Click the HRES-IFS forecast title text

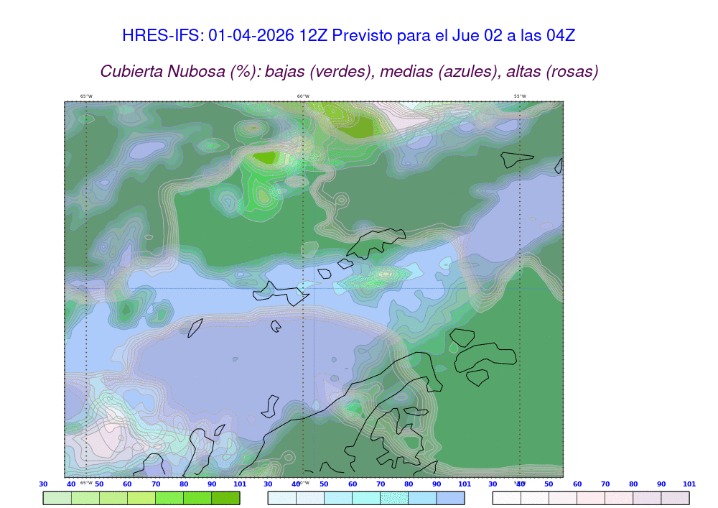348,35
